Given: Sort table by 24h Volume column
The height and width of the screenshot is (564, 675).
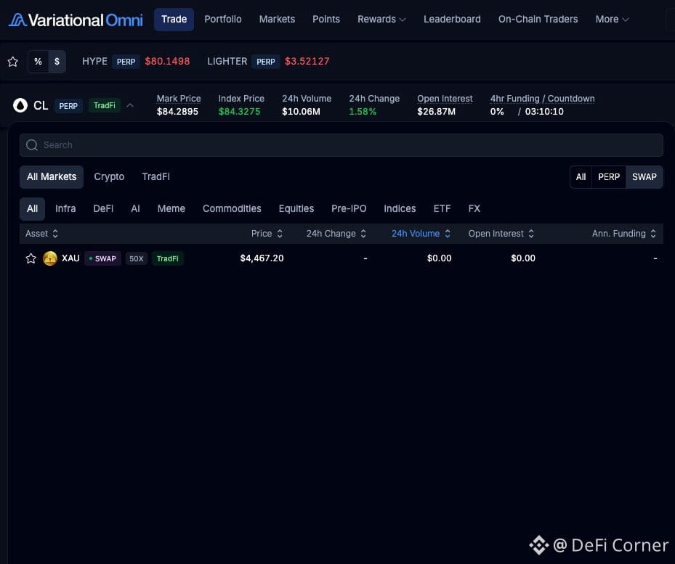Looking at the screenshot, I should pyautogui.click(x=421, y=234).
